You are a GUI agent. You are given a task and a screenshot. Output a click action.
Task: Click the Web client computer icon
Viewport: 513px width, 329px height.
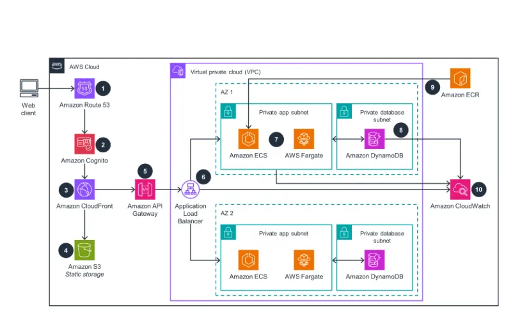tap(29, 88)
